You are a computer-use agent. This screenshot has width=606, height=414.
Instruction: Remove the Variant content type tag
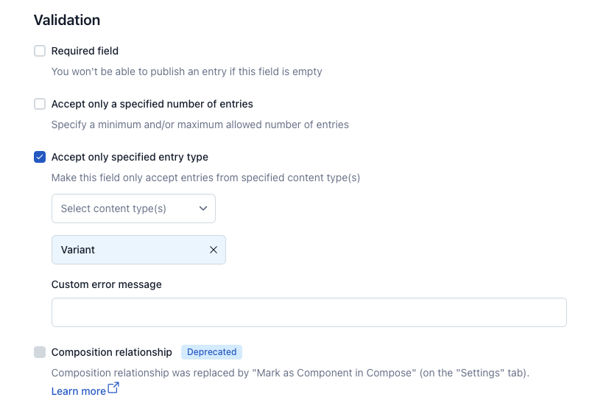(214, 250)
